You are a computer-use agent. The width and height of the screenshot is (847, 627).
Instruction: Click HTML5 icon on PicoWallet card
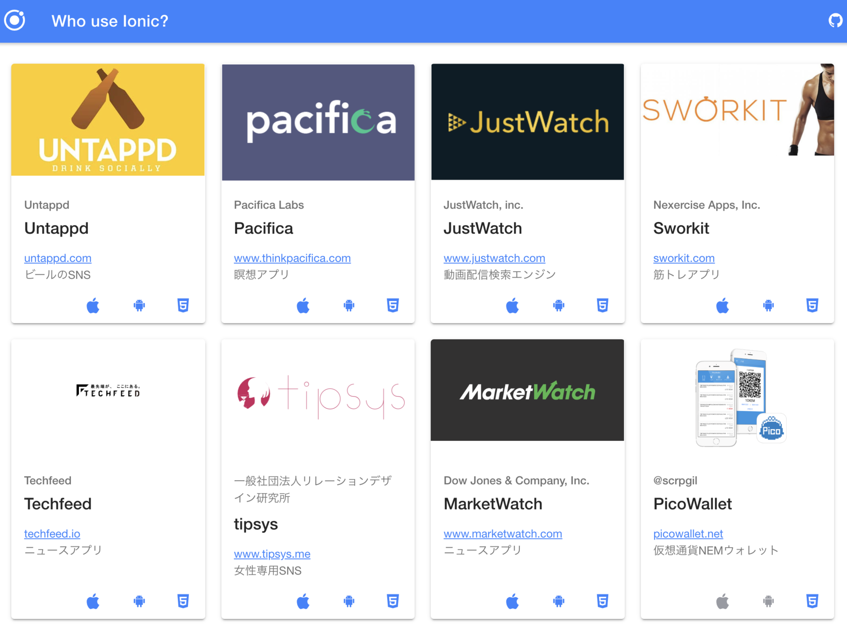813,601
